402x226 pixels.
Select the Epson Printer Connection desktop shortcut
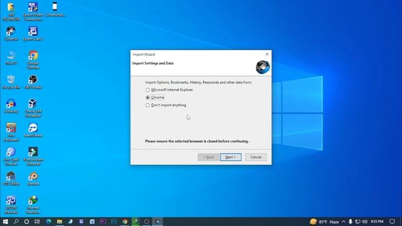(x=33, y=11)
